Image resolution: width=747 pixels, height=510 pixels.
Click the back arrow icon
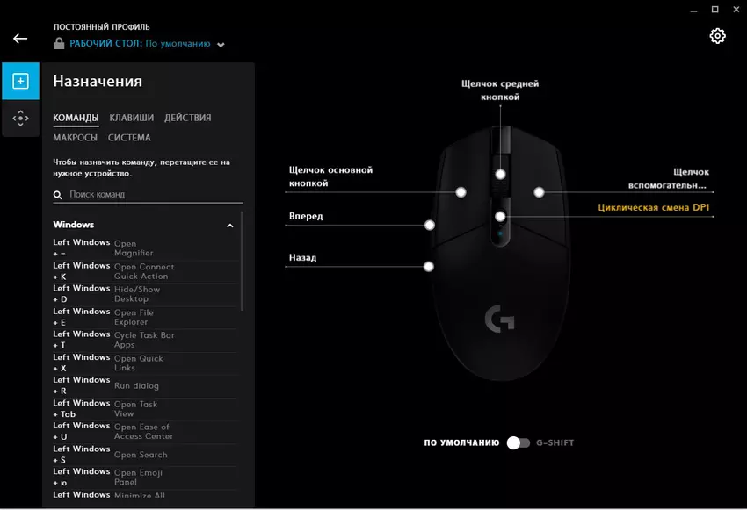(x=20, y=39)
